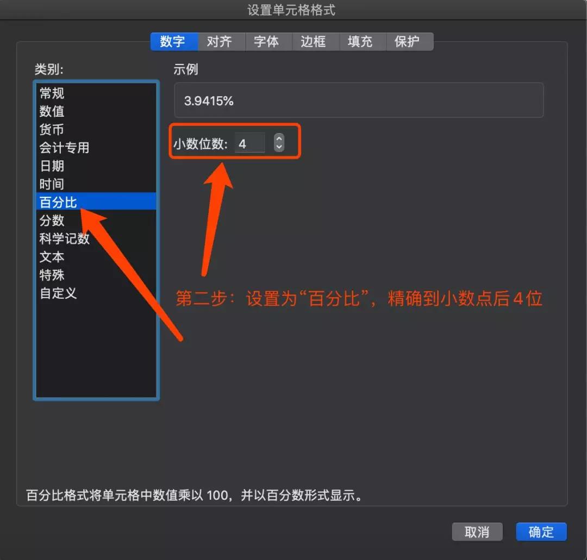Screen dimensions: 587x560
Task: Increase decimal places with the stepper arrow
Action: click(x=278, y=139)
